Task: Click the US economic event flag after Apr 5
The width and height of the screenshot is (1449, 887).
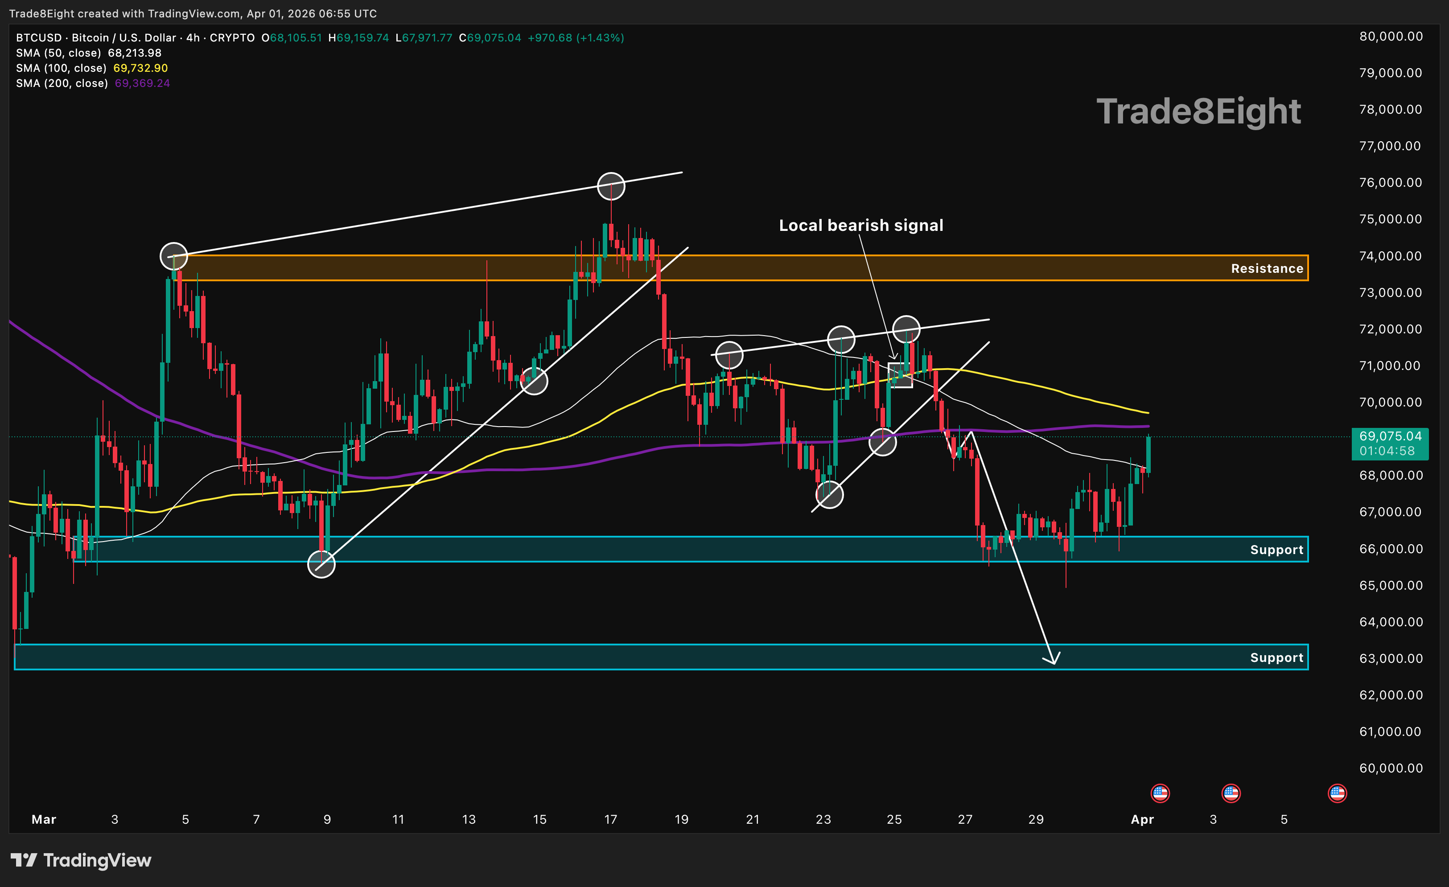Action: (1337, 793)
